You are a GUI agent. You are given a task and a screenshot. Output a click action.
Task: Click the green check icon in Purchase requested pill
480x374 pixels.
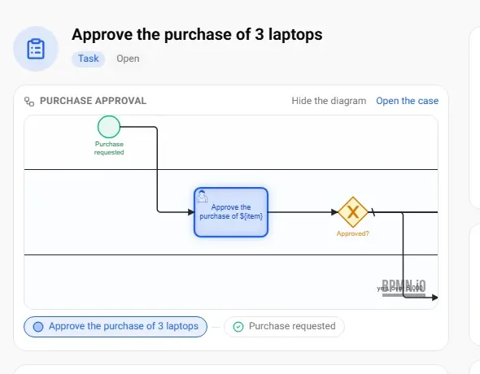[238, 327]
